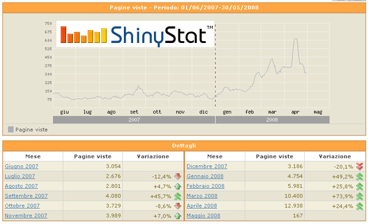The image size is (368, 224).
Task: Click green up arrow beside +7,0%
Action: point(178,216)
